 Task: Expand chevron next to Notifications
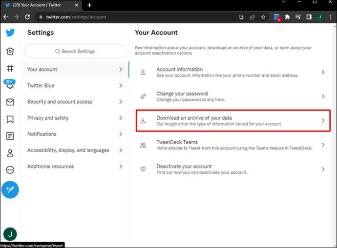[x=121, y=134]
